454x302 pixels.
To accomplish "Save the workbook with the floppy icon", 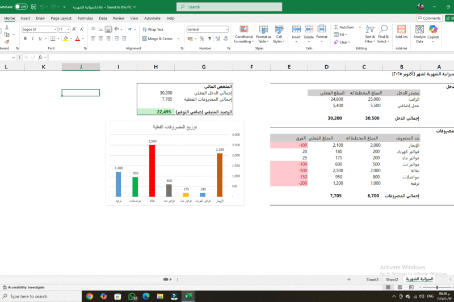I will [33, 7].
